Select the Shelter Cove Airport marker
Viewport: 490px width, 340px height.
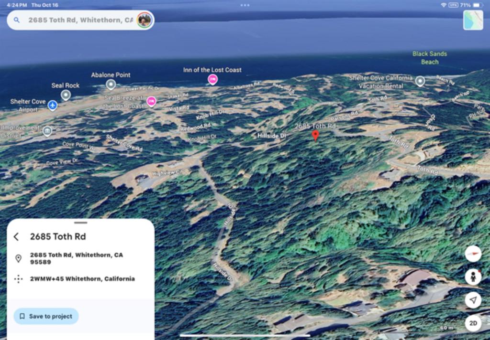[53, 105]
